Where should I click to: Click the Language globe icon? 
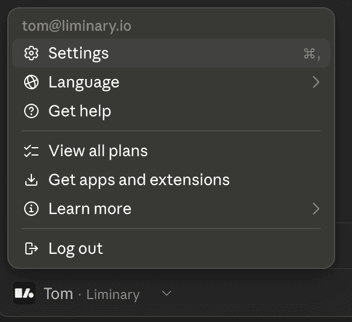(31, 82)
